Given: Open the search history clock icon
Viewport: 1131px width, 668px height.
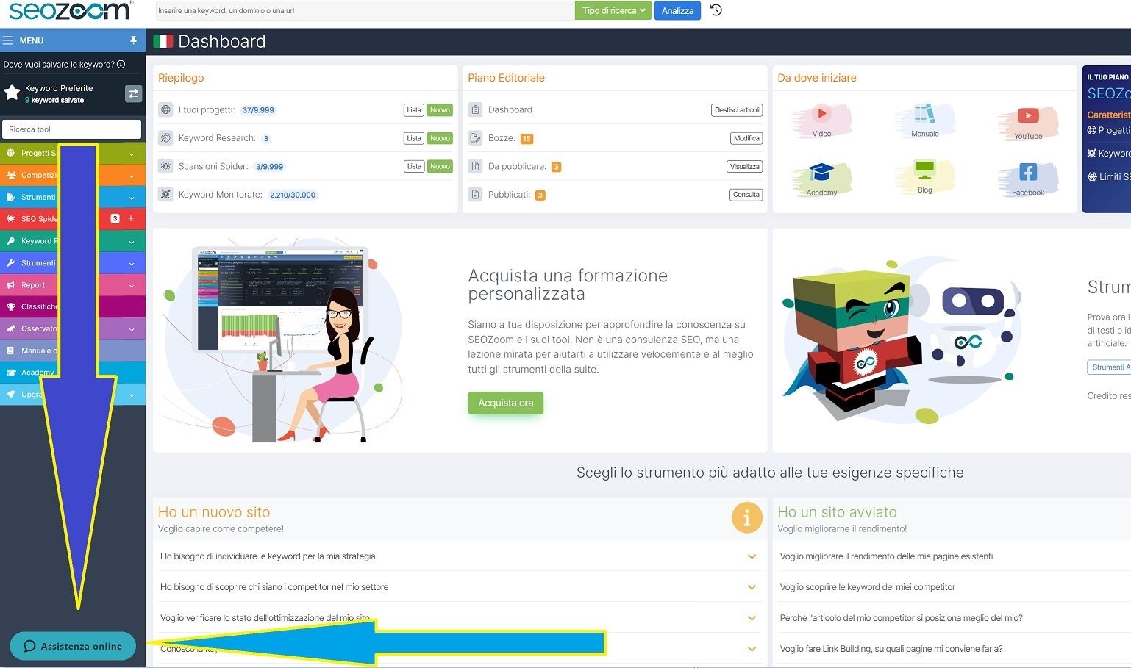Looking at the screenshot, I should pos(716,10).
